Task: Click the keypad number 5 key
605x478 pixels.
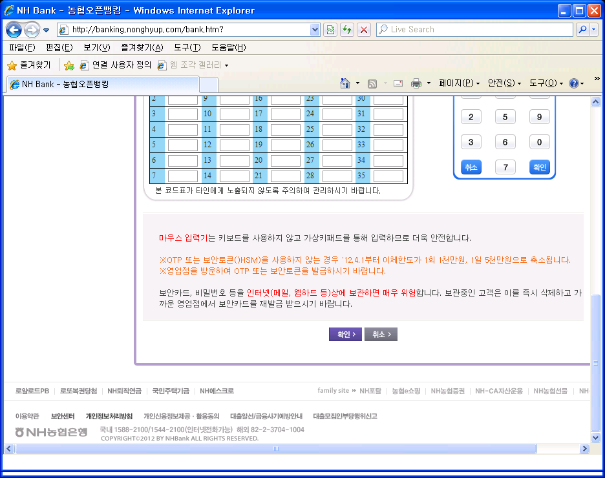Action: (505, 117)
